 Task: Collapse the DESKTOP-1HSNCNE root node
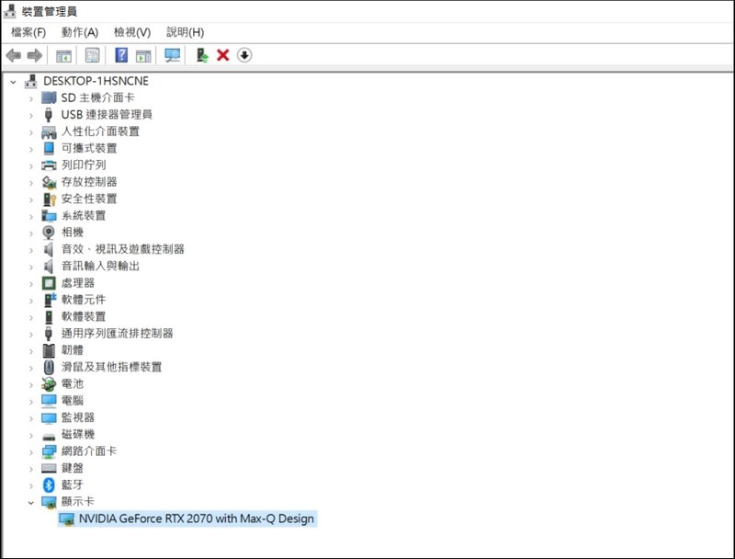tap(14, 82)
